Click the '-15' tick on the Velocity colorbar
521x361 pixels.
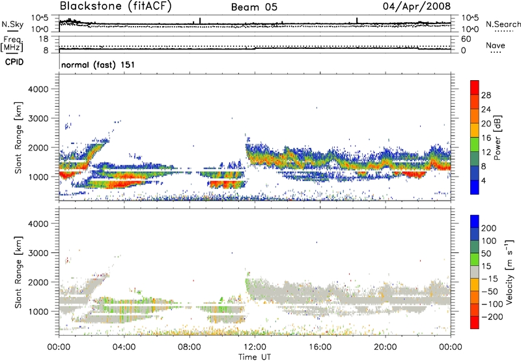[x=490, y=278]
